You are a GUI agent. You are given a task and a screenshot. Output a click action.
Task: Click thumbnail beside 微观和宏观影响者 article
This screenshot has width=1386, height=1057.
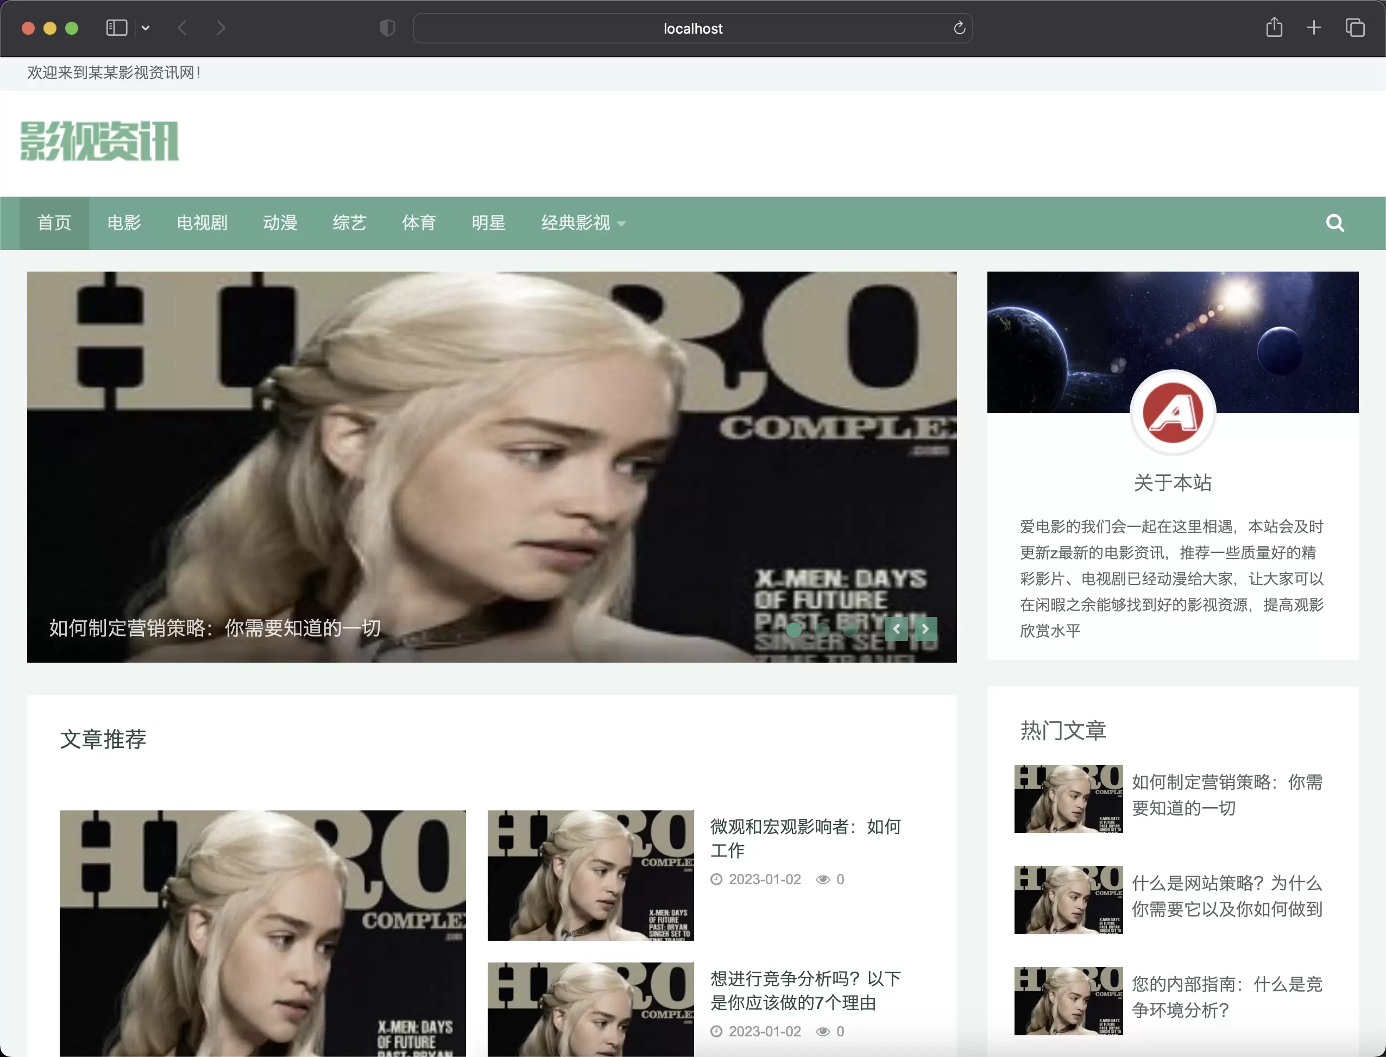(591, 875)
